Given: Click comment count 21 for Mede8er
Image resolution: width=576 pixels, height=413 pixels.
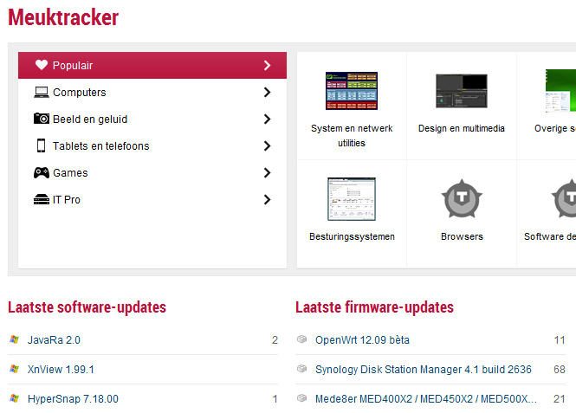Looking at the screenshot, I should tap(560, 398).
